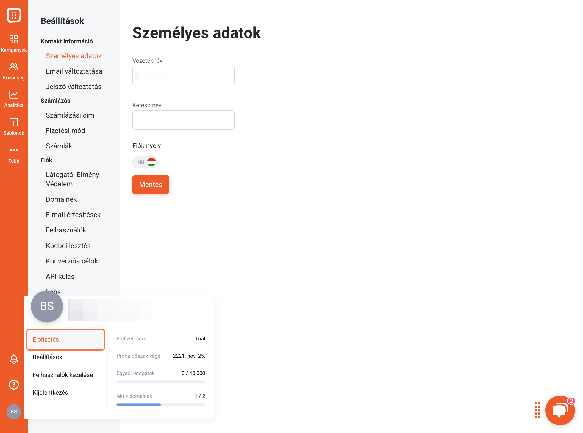Open Felhasználók kezelése menu entry

click(x=63, y=375)
